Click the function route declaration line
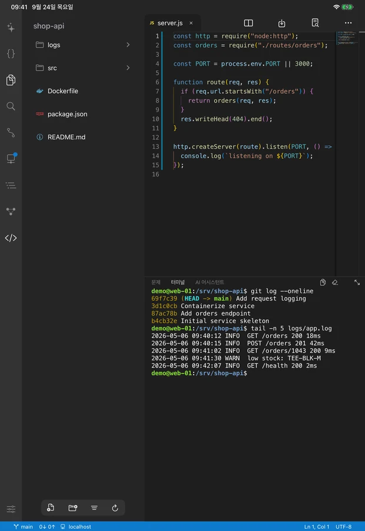This screenshot has height=531, width=365. click(221, 82)
